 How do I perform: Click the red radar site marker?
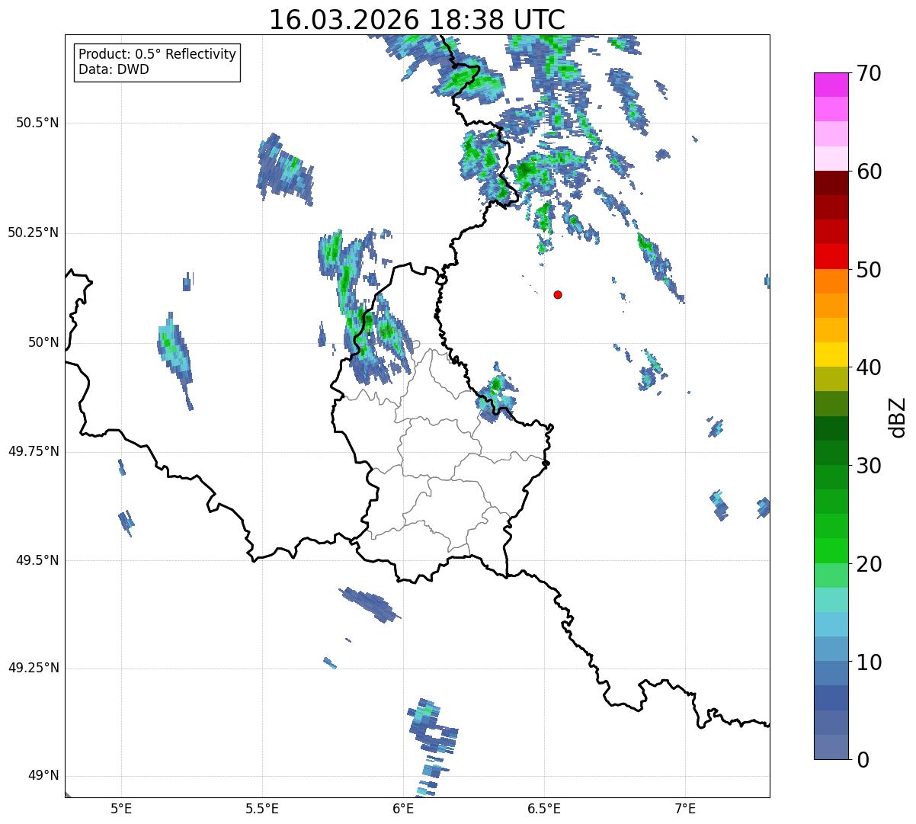558,294
